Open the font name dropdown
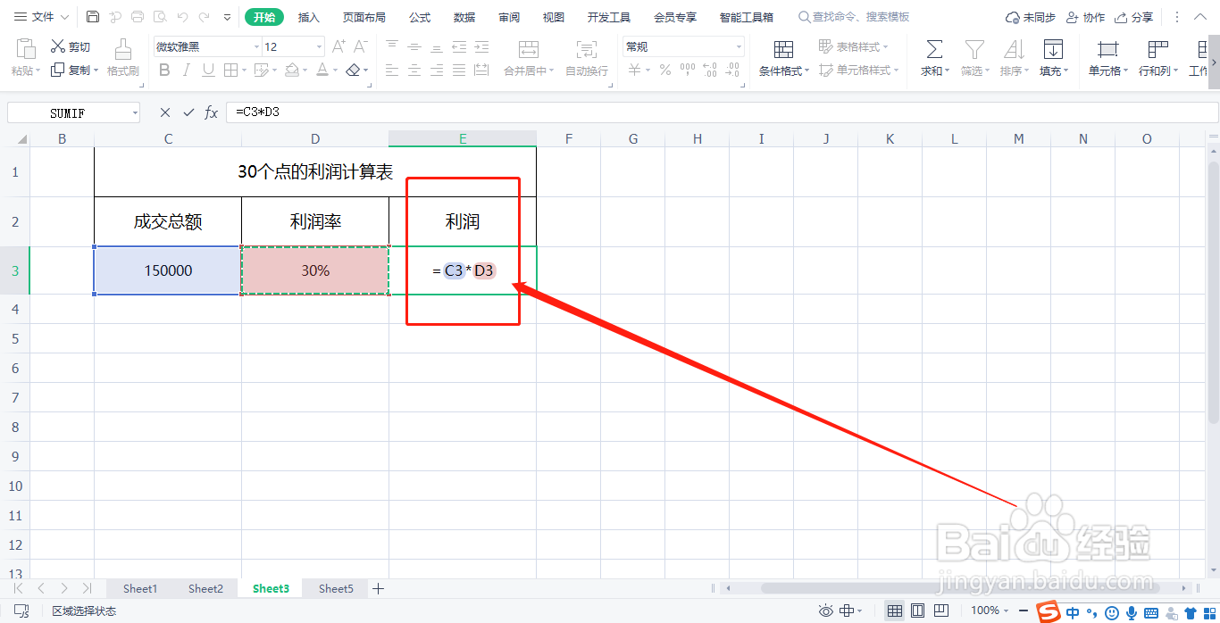1220x623 pixels. (x=255, y=45)
